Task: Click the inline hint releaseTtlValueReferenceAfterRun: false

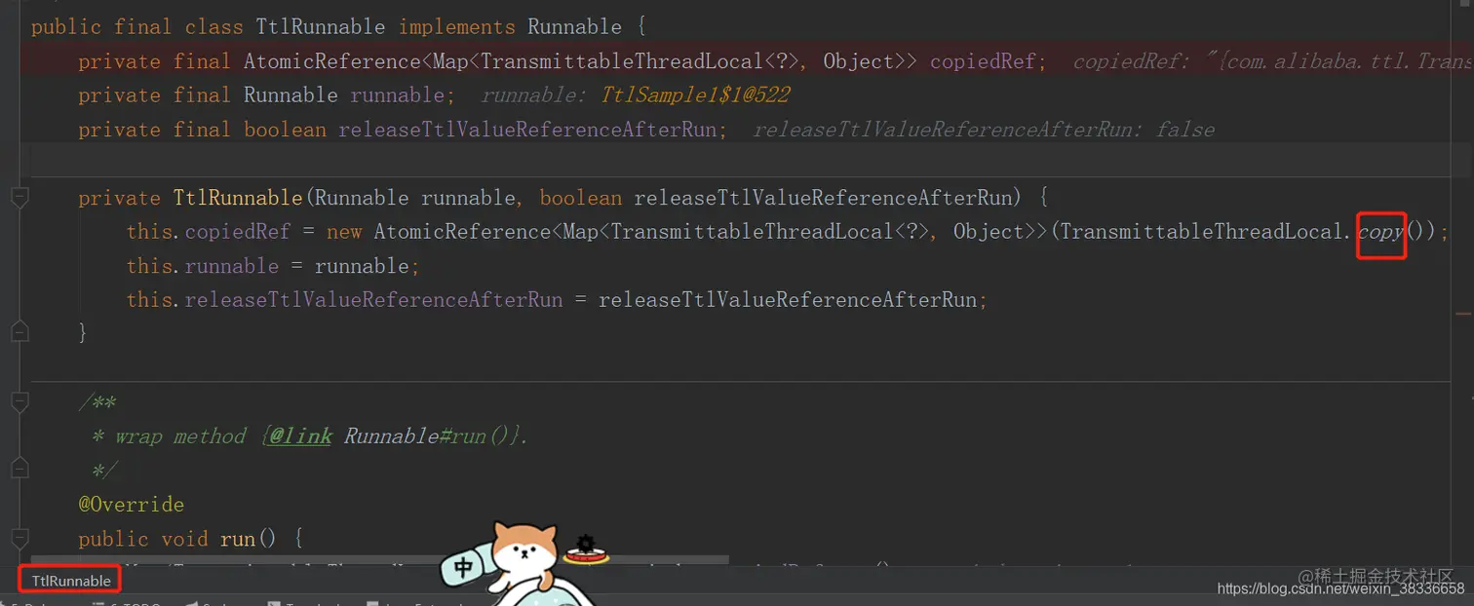Action: [984, 130]
